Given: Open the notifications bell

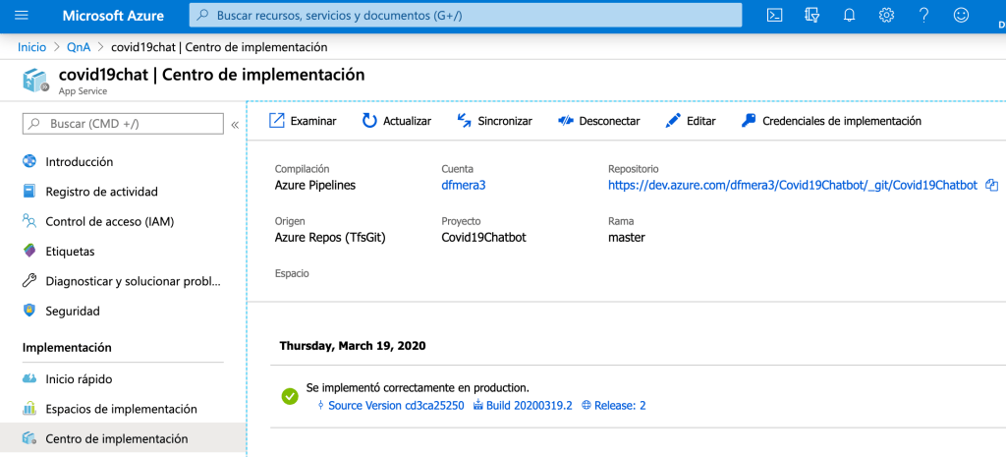Looking at the screenshot, I should tap(849, 15).
